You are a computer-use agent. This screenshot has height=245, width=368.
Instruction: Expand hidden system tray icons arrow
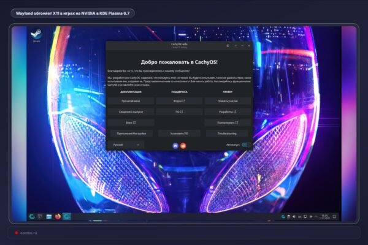coord(316,217)
